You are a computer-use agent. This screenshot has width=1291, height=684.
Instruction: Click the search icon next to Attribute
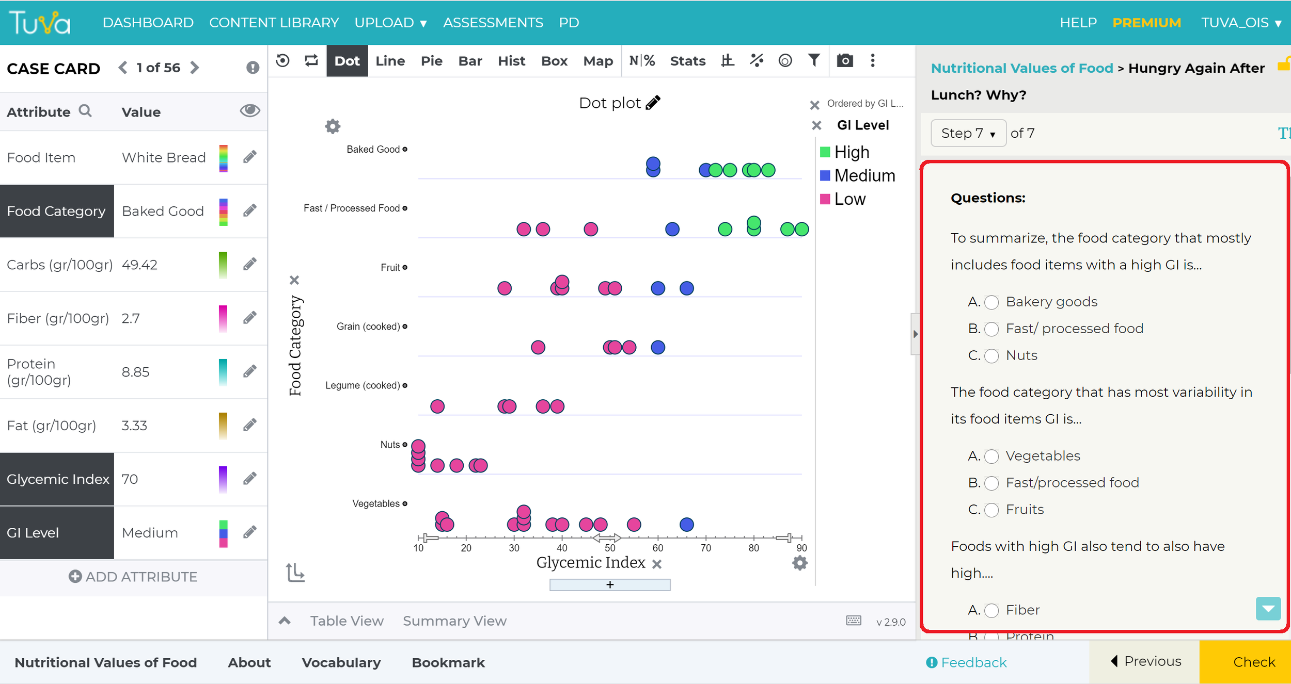pyautogui.click(x=85, y=111)
